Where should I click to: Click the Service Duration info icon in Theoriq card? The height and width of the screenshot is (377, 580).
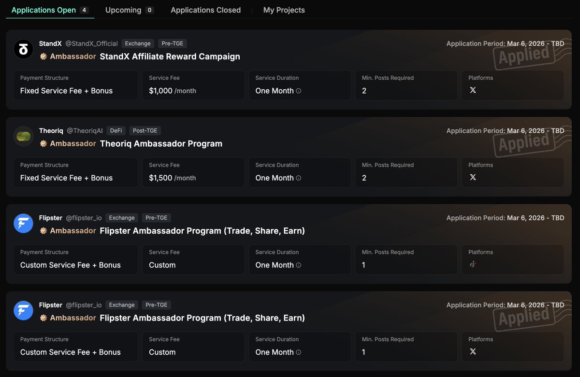(298, 178)
